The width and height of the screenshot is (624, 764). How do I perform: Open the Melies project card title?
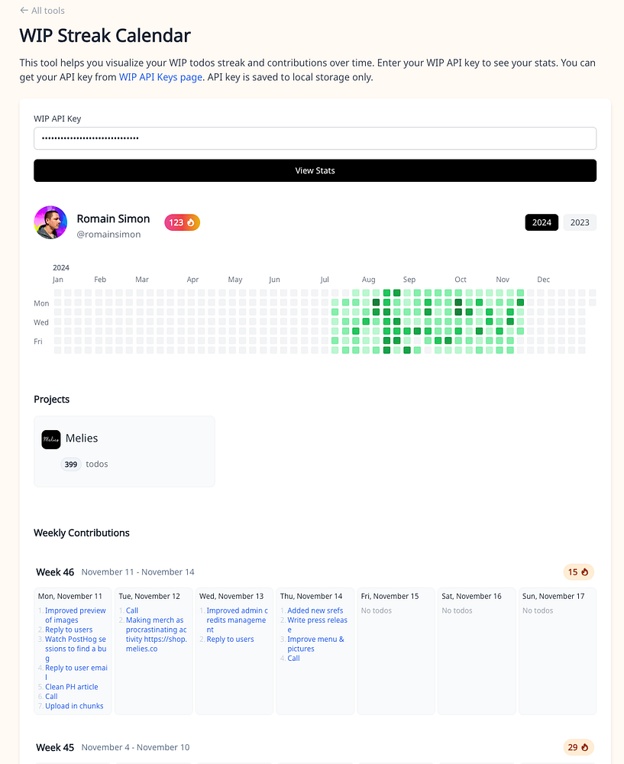tap(82, 439)
